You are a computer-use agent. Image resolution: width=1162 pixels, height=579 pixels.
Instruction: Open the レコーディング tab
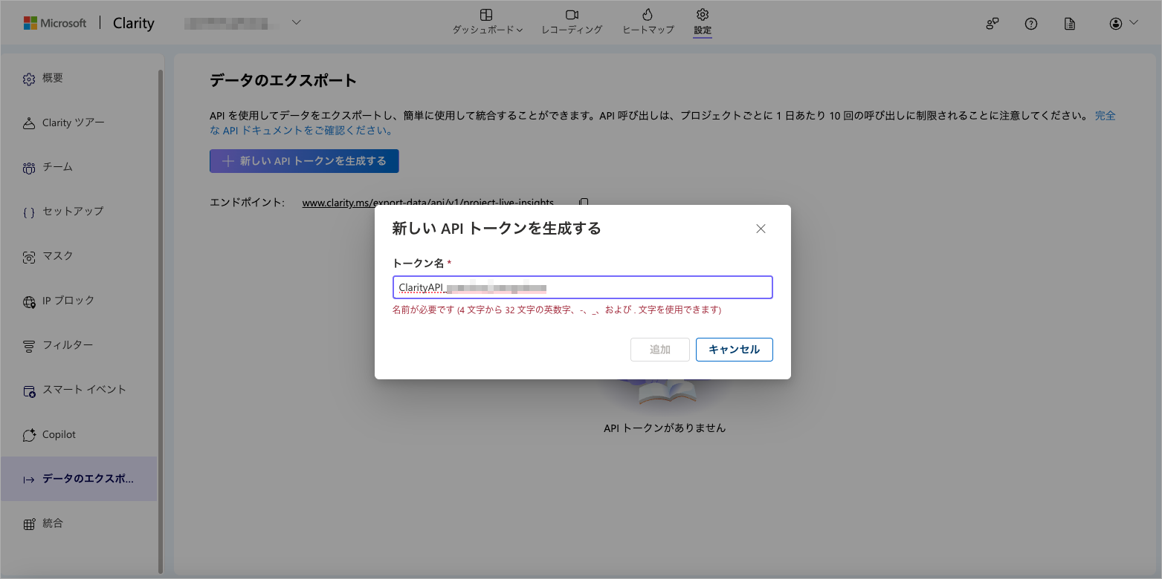point(571,22)
